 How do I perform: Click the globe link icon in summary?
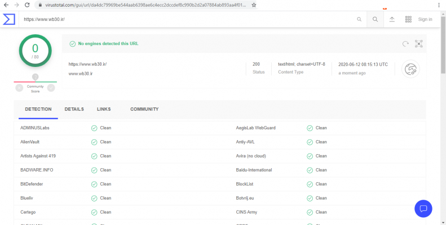point(410,69)
